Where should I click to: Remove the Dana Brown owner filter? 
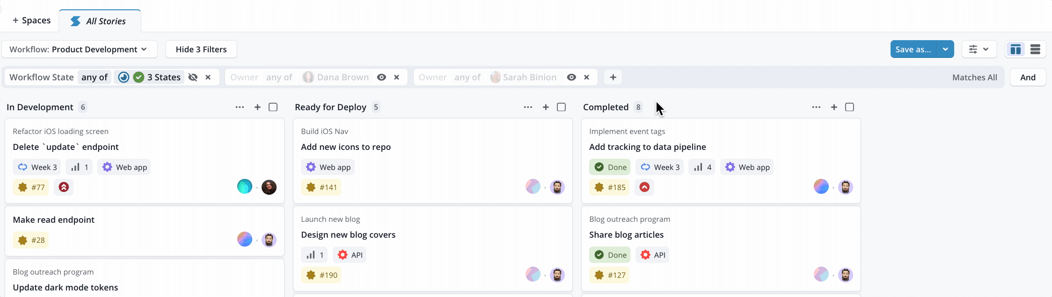[x=396, y=78]
